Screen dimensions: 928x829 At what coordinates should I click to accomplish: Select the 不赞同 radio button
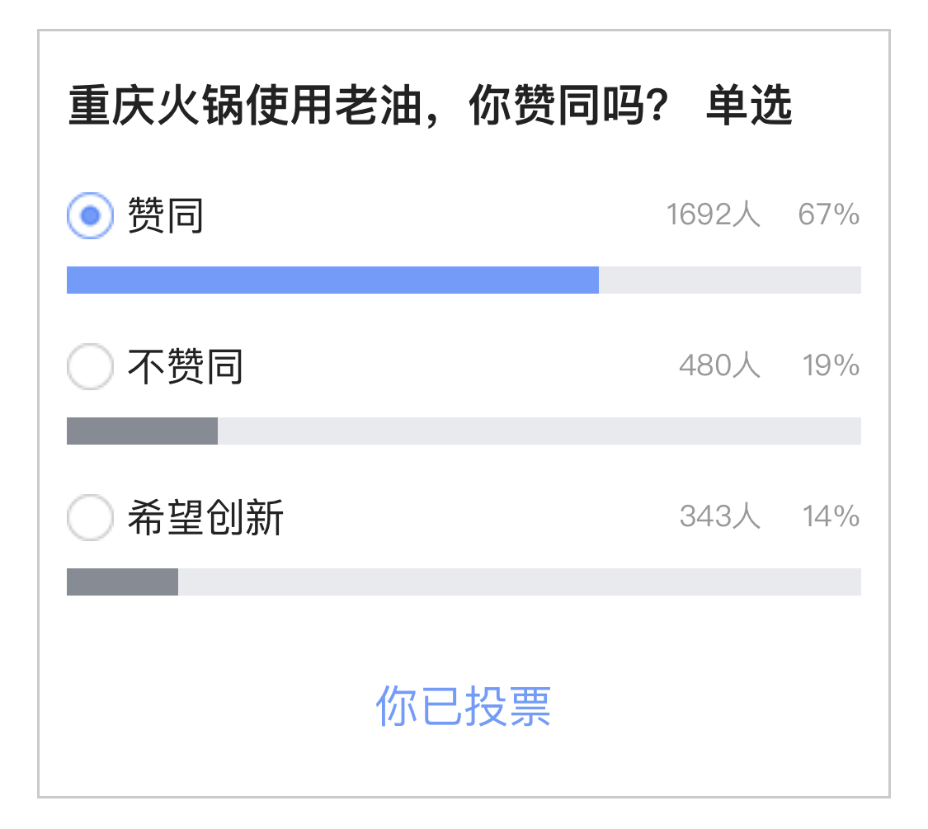click(x=89, y=366)
